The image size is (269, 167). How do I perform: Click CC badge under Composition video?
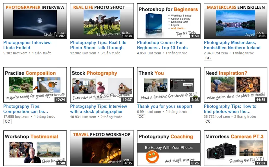point(7,121)
